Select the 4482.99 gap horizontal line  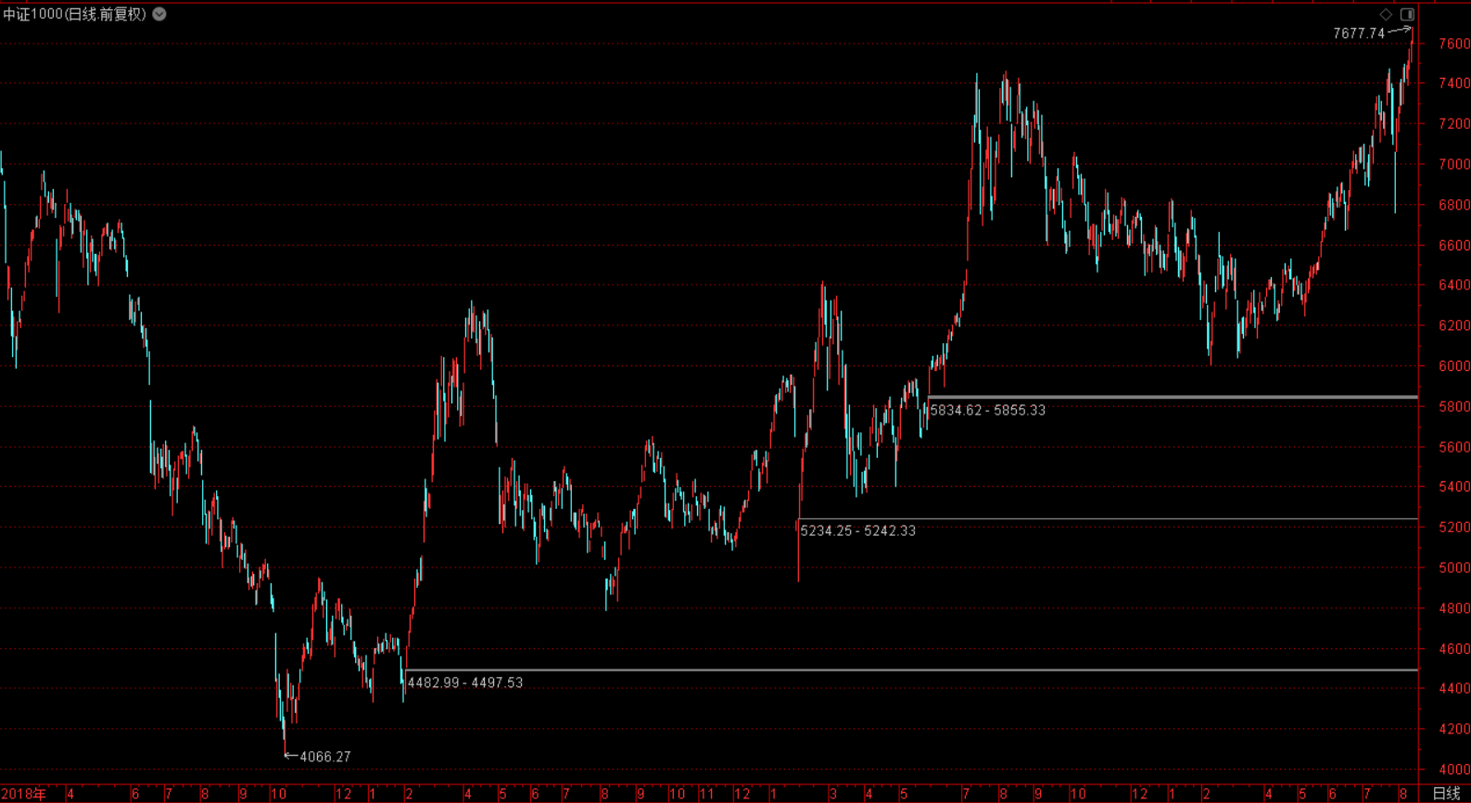(x=912, y=669)
